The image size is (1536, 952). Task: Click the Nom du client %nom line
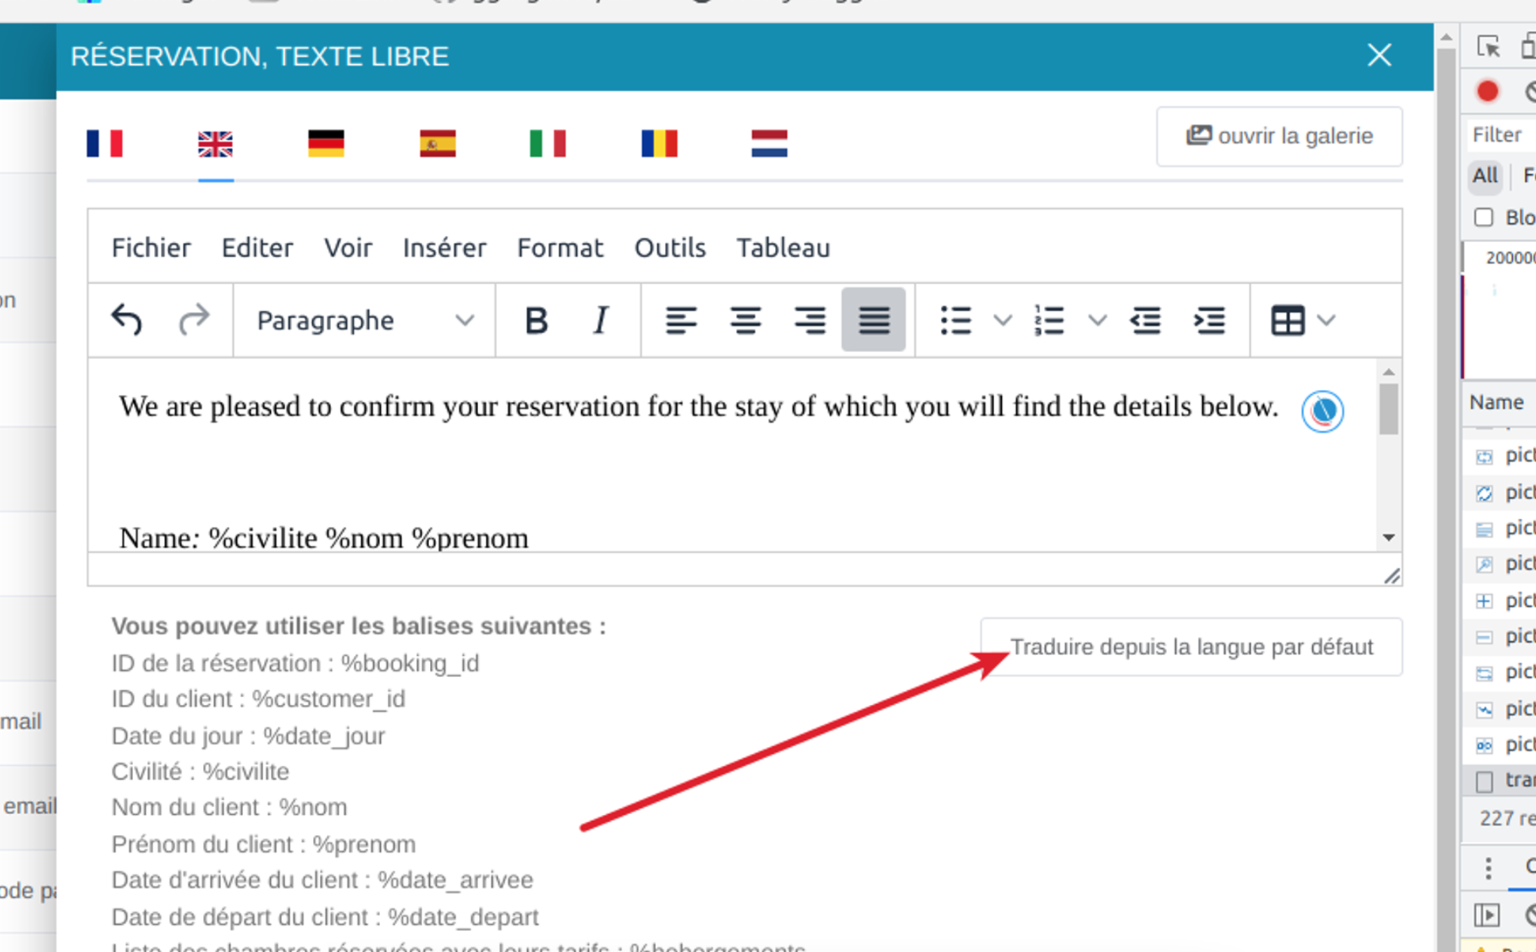pyautogui.click(x=229, y=807)
